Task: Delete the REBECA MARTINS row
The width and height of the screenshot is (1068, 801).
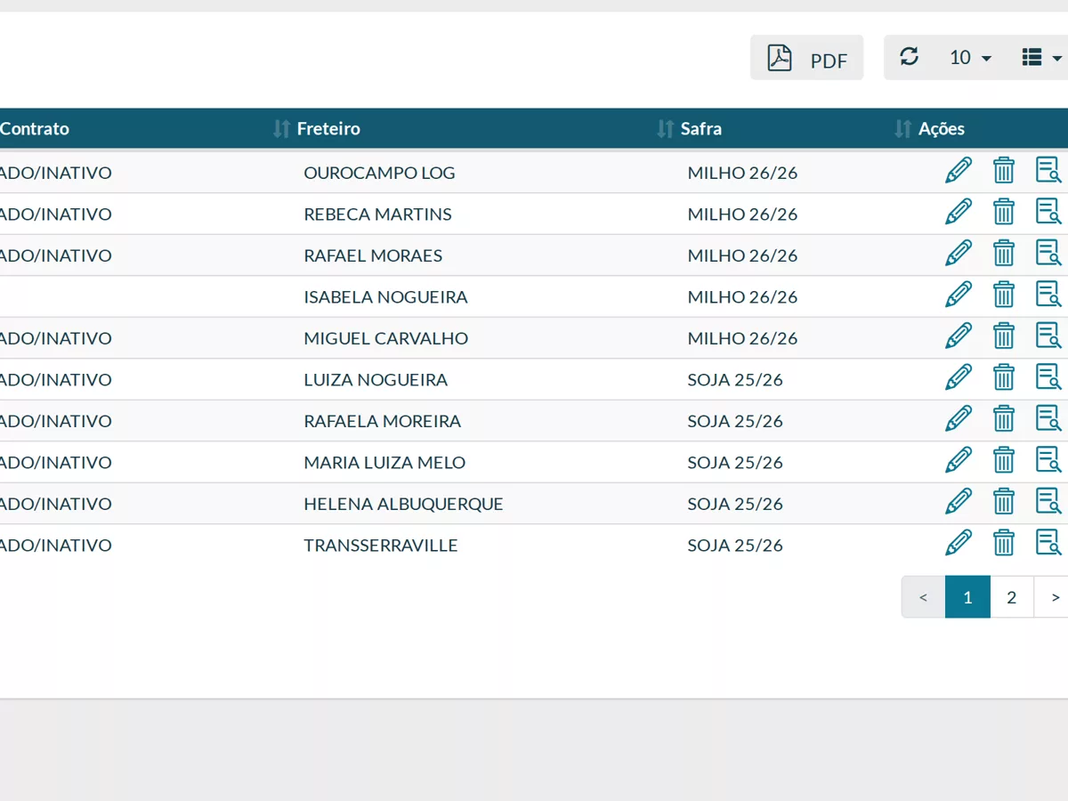Action: [1004, 212]
